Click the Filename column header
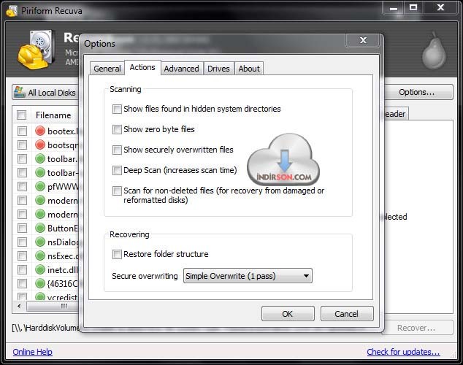 pos(53,115)
